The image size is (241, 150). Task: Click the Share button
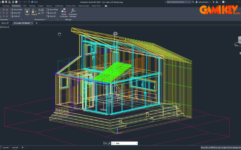point(34,2)
